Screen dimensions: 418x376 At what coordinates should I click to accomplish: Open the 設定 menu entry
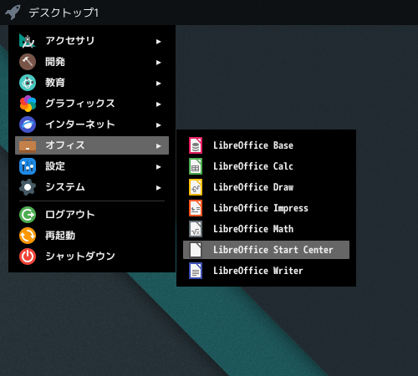(92, 166)
